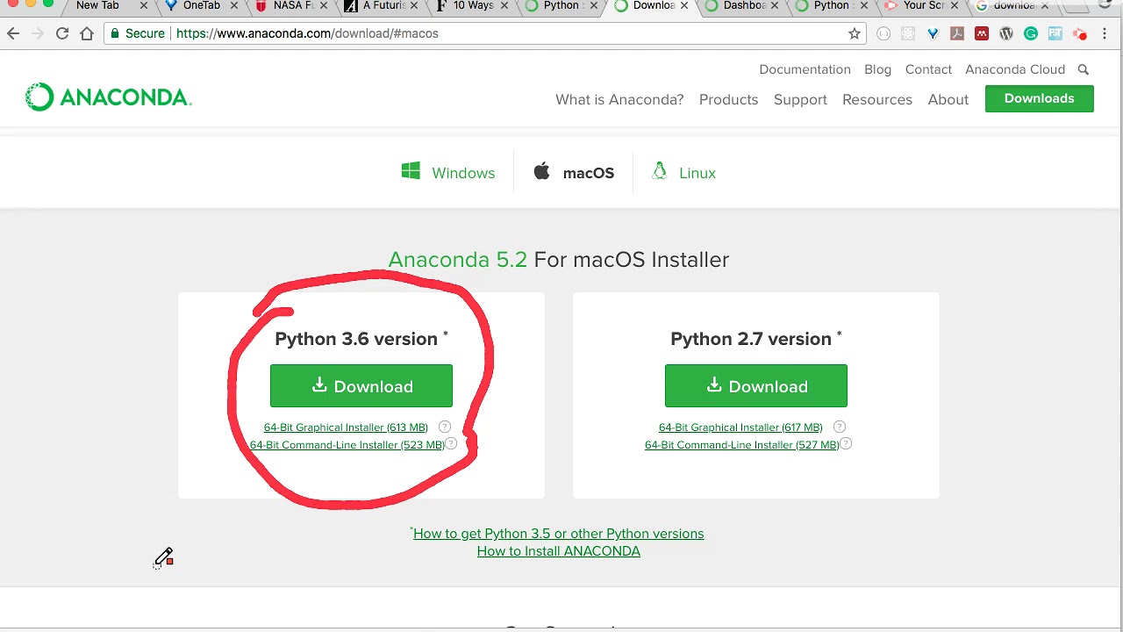The height and width of the screenshot is (632, 1123).
Task: Click the question mark beside 523 MB installer
Action: [451, 443]
